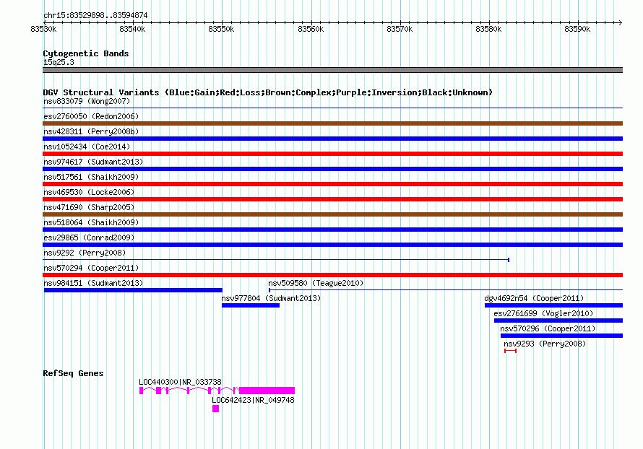Image resolution: width=643 pixels, height=449 pixels.
Task: Click the 15q25.3 band label
Action: coord(59,62)
